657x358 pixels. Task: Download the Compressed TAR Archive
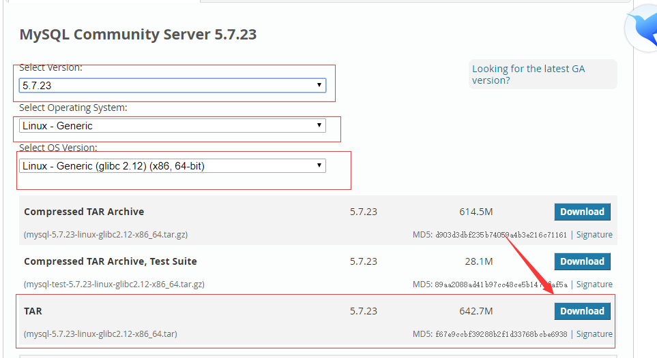click(x=582, y=212)
